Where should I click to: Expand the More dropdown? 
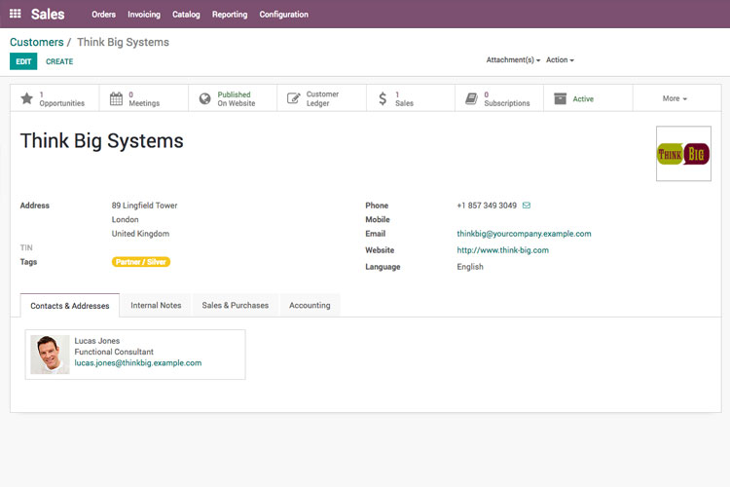click(x=675, y=98)
